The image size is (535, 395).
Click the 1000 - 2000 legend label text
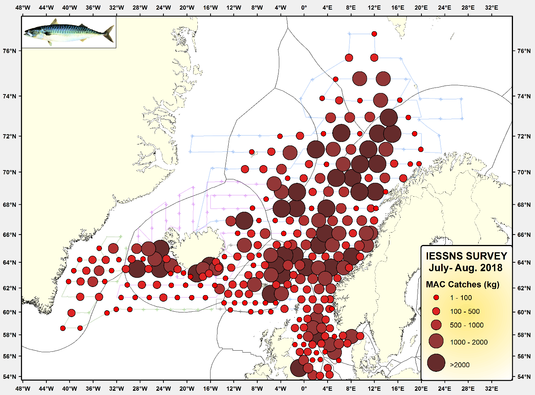[x=469, y=342]
